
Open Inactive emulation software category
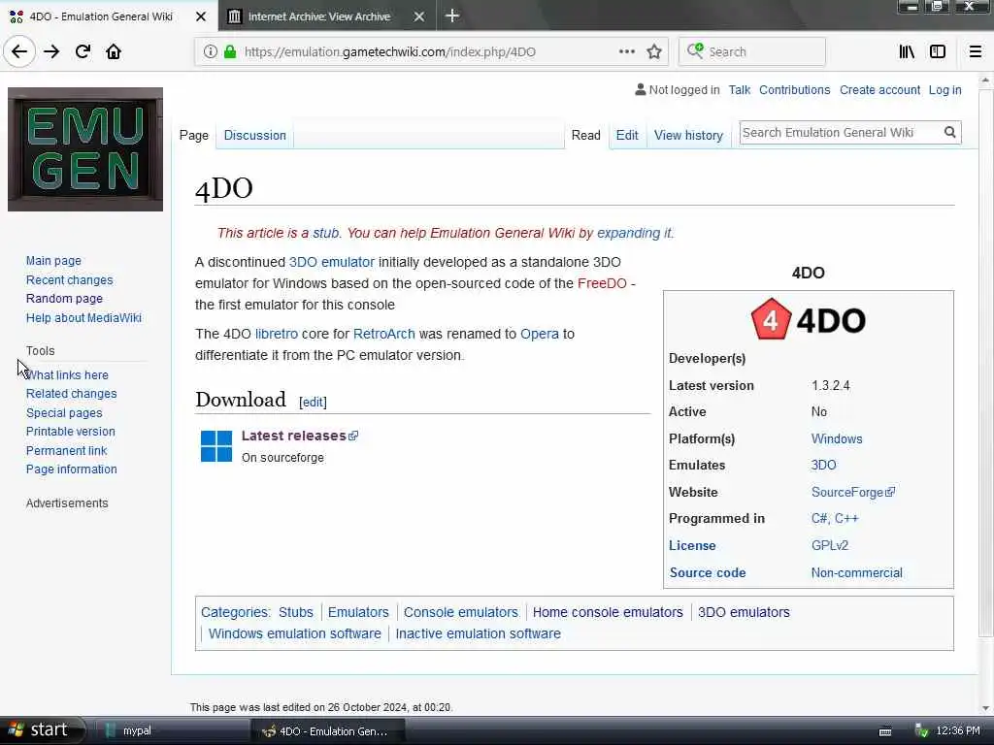click(x=478, y=633)
